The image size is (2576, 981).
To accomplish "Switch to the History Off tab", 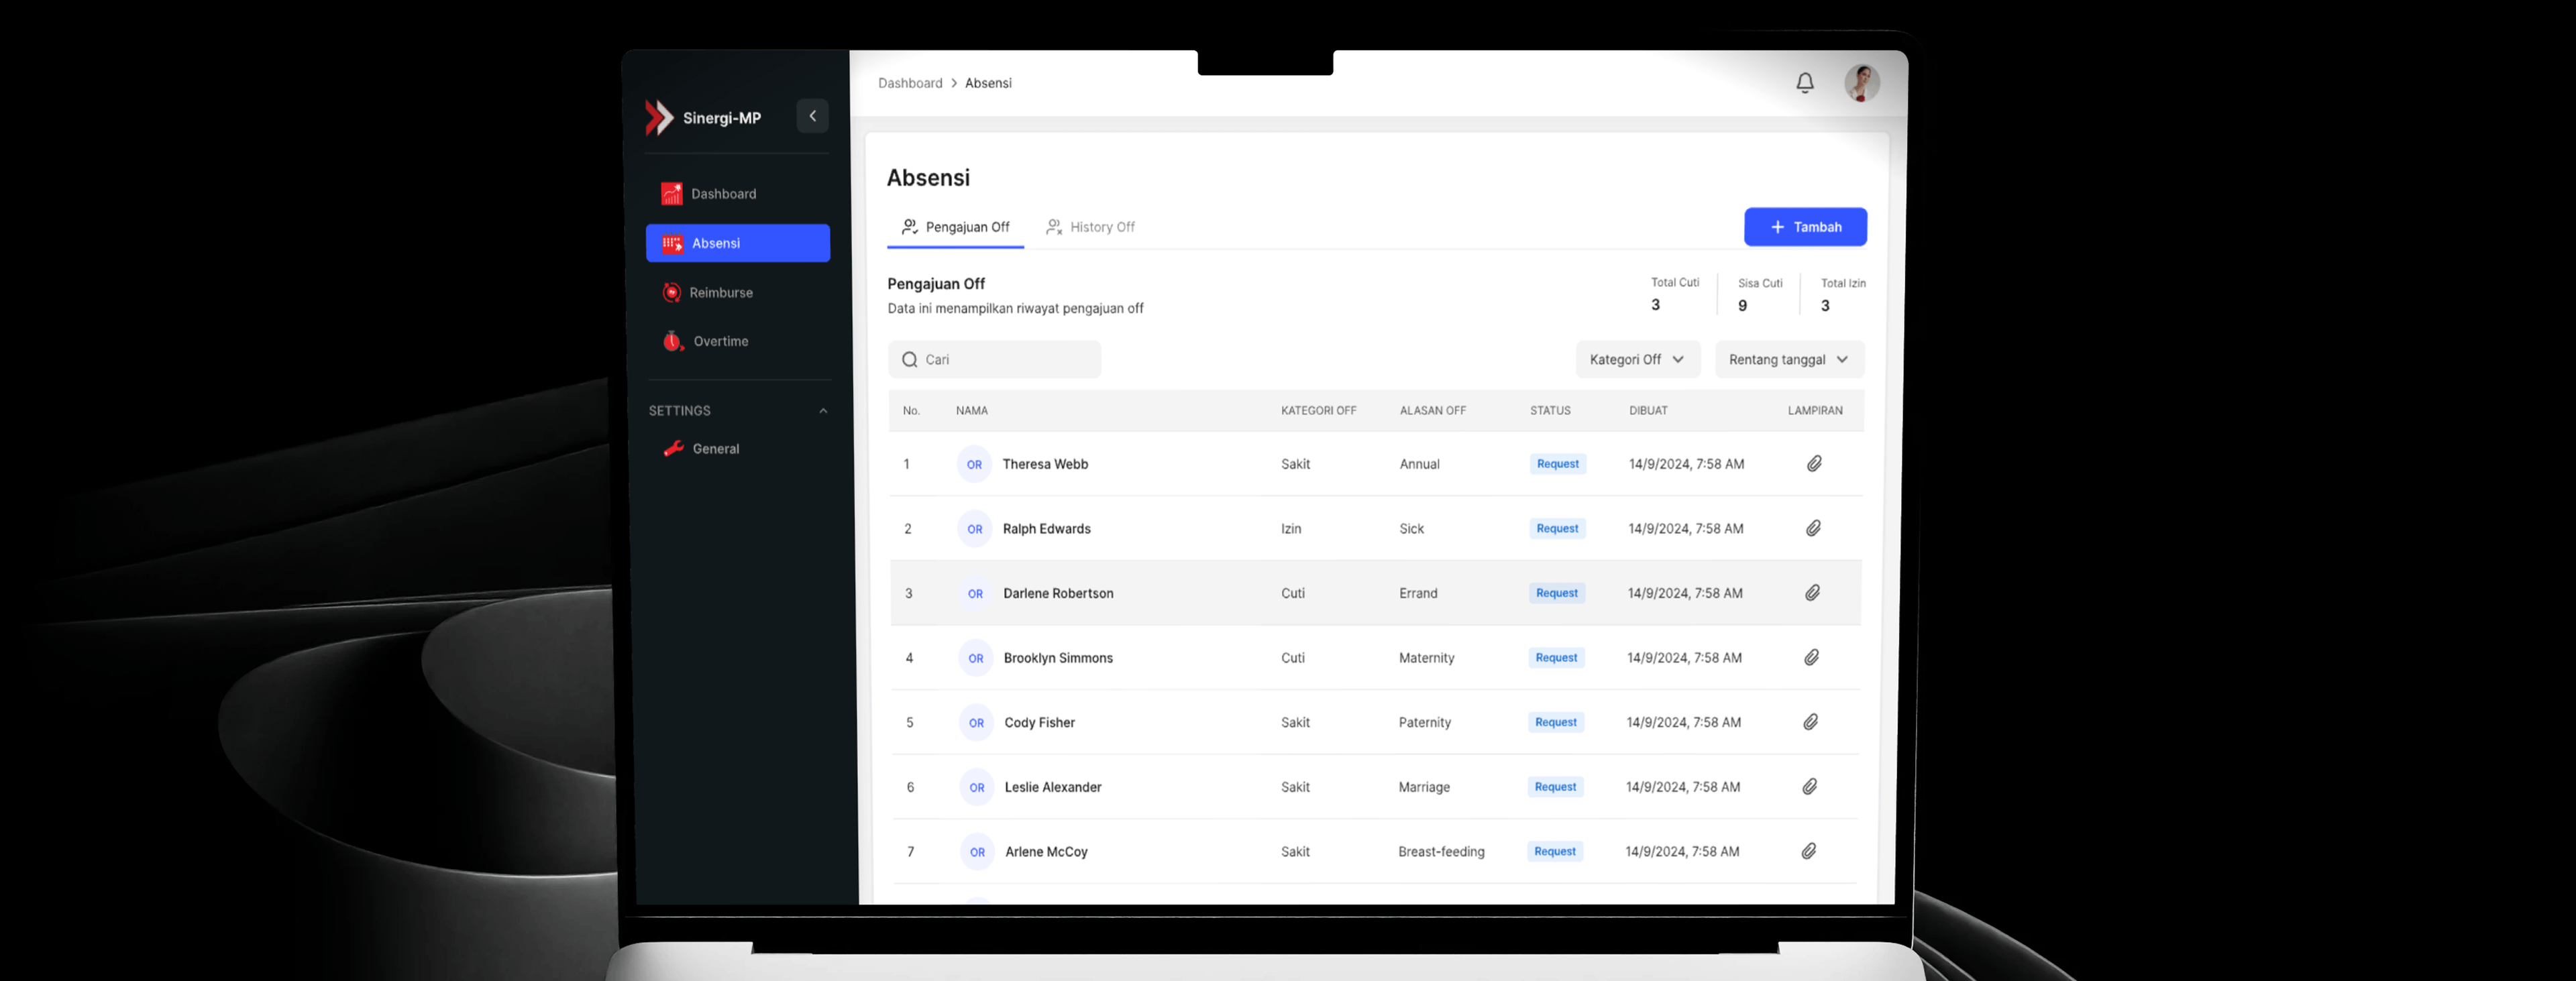I will 1090,227.
